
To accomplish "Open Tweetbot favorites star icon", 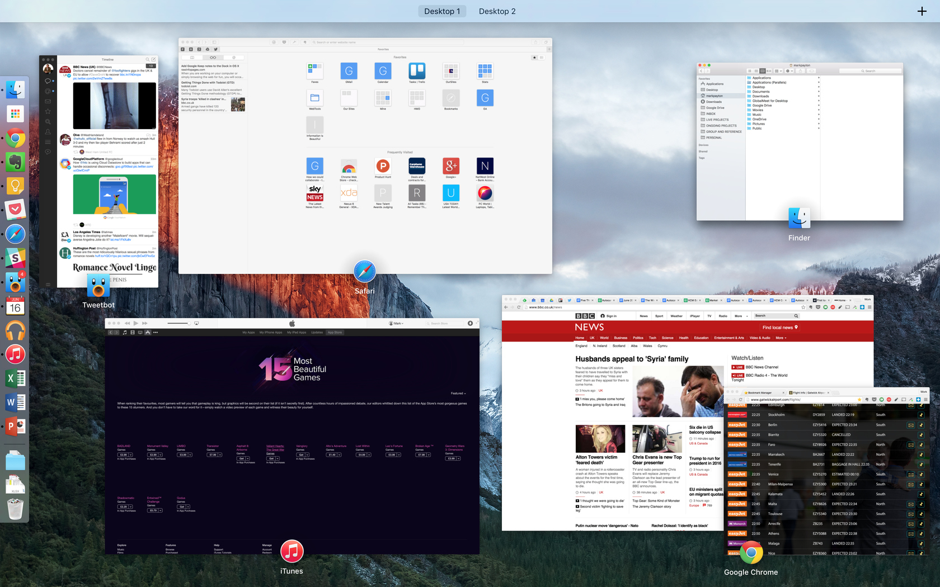I will click(x=48, y=111).
